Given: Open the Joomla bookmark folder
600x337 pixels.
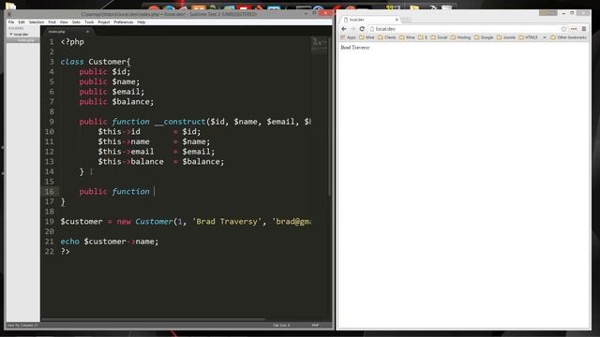Looking at the screenshot, I should tap(506, 37).
